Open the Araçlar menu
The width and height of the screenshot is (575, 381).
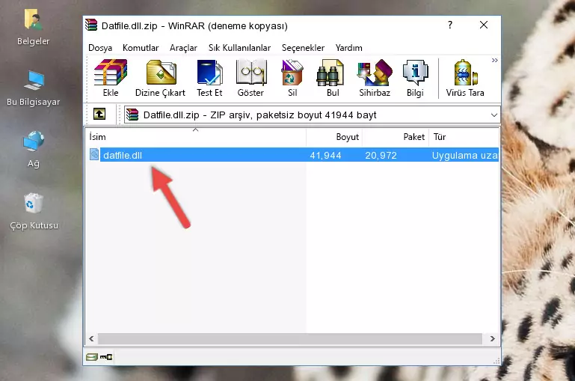point(183,48)
